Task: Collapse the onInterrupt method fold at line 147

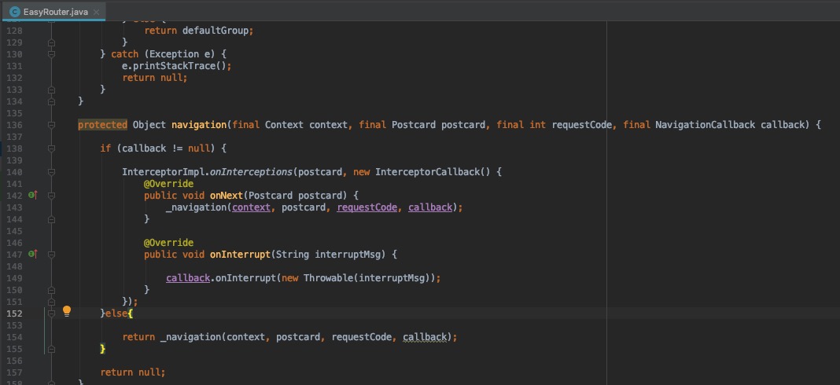Action: (51, 255)
